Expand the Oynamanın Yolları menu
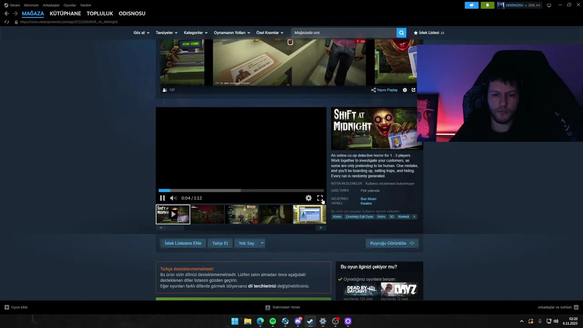Viewport: 583px width, 328px height. click(x=232, y=33)
